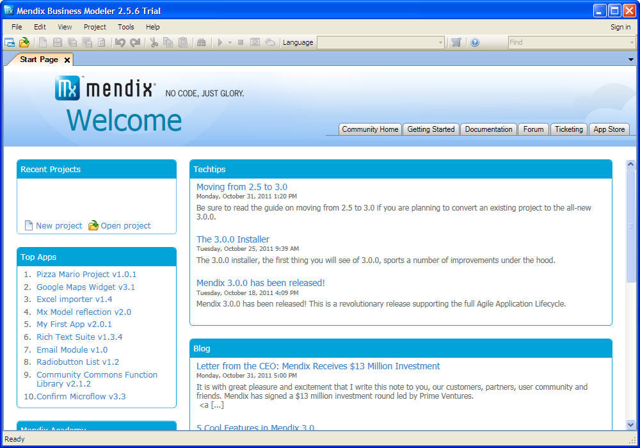640x448 pixels.
Task: Open the Documentation tab
Action: point(488,129)
